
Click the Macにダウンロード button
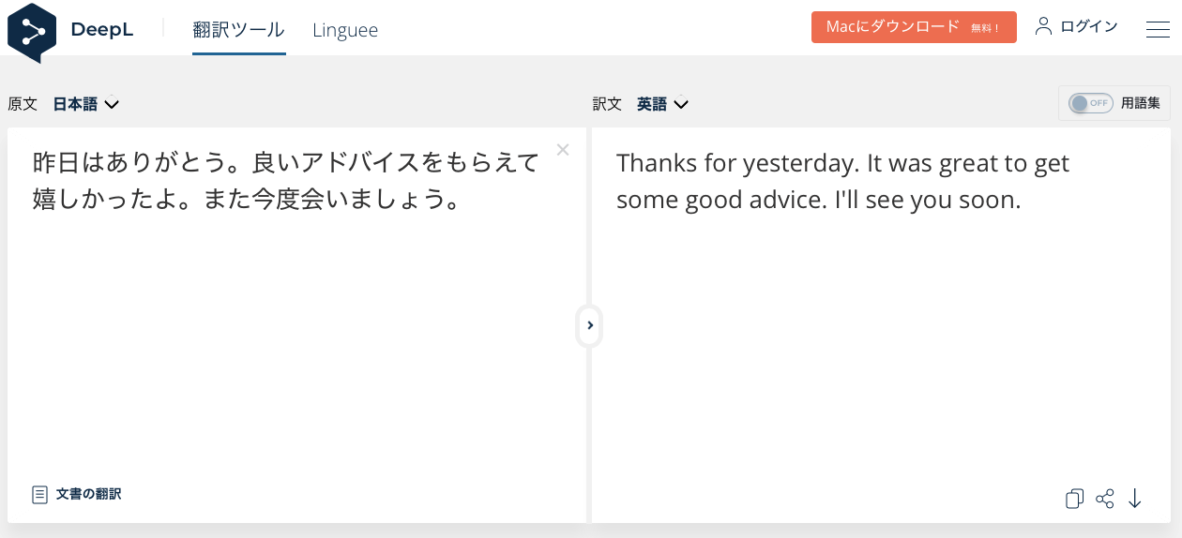point(913,27)
